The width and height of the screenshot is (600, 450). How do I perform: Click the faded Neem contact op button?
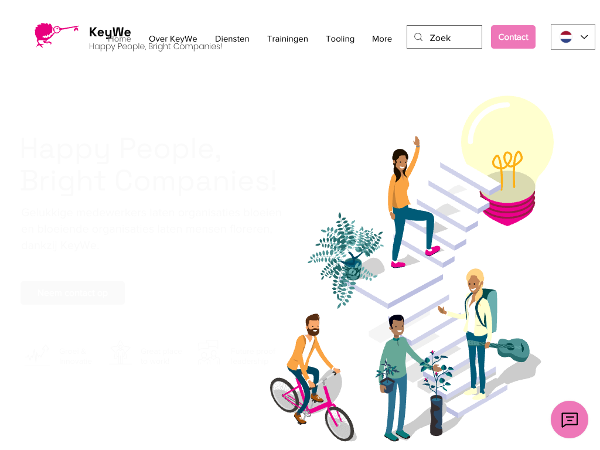73,293
